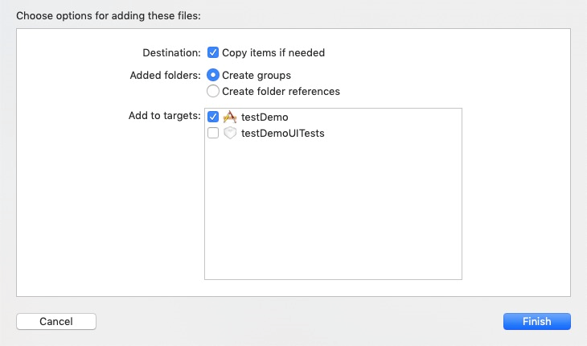The image size is (587, 346).
Task: Select the testDemoUITests target name
Action: pyautogui.click(x=282, y=134)
